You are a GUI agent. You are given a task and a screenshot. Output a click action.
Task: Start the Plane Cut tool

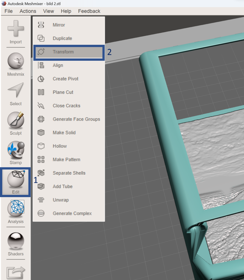69,92
